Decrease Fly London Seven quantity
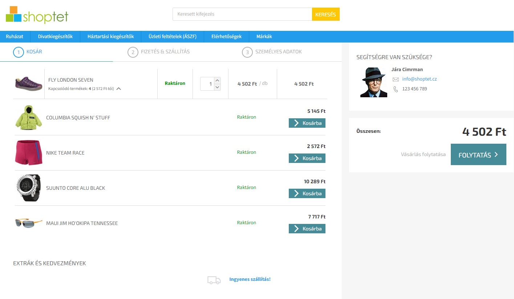Screen dimensions: 514x299 tap(217, 87)
